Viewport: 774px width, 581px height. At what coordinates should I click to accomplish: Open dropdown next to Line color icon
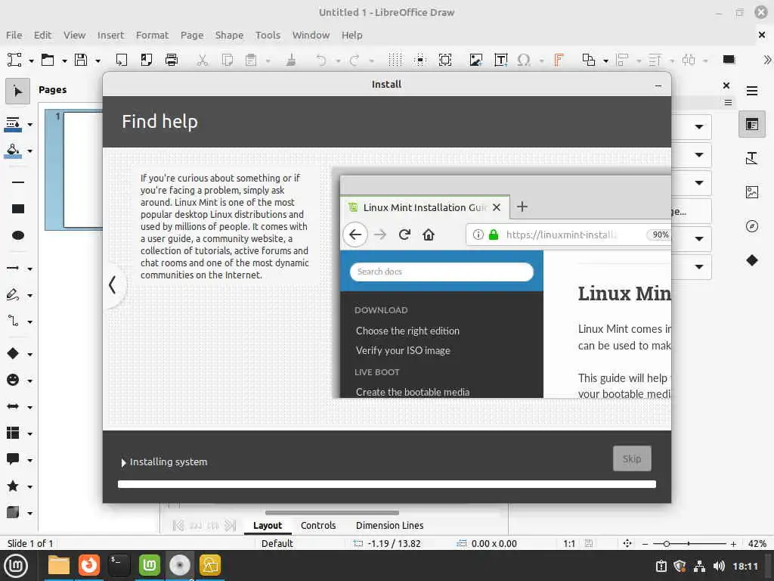coord(30,125)
